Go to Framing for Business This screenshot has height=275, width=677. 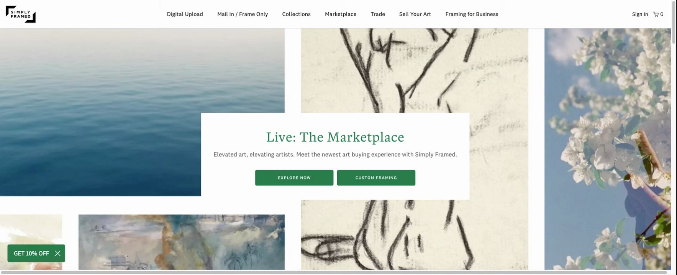[x=472, y=14]
